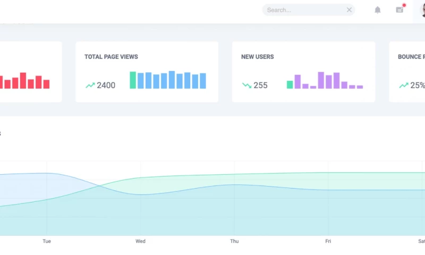Image resolution: width=425 pixels, height=255 pixels.
Task: Click downward trend arrow beside 255
Action: [x=246, y=85]
